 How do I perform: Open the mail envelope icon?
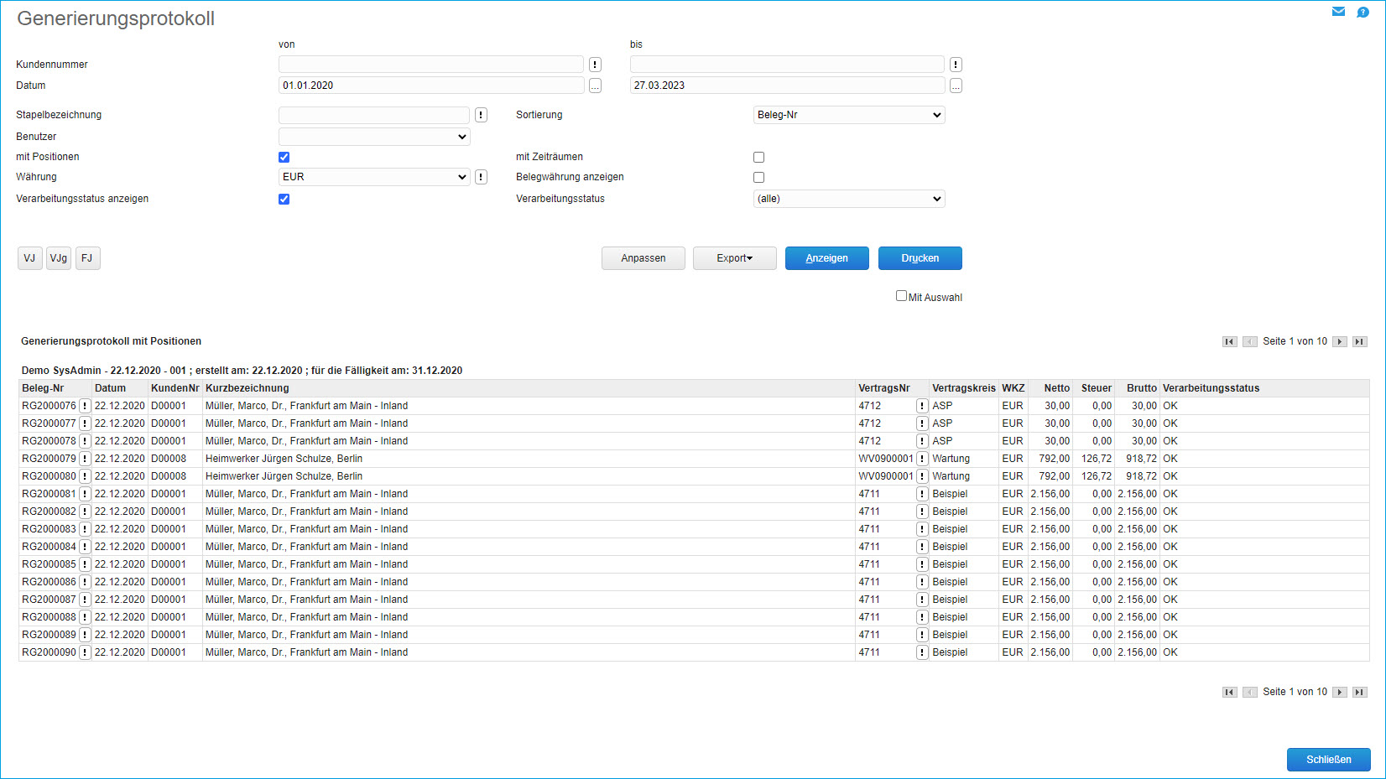pyautogui.click(x=1338, y=12)
